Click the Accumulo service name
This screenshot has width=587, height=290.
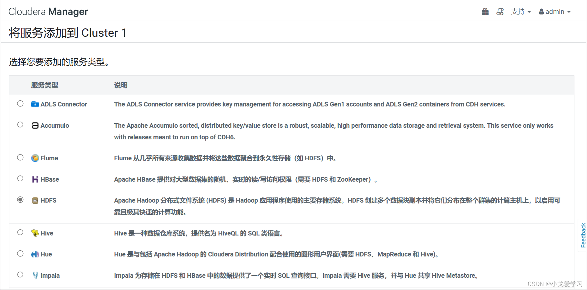pyautogui.click(x=55, y=125)
